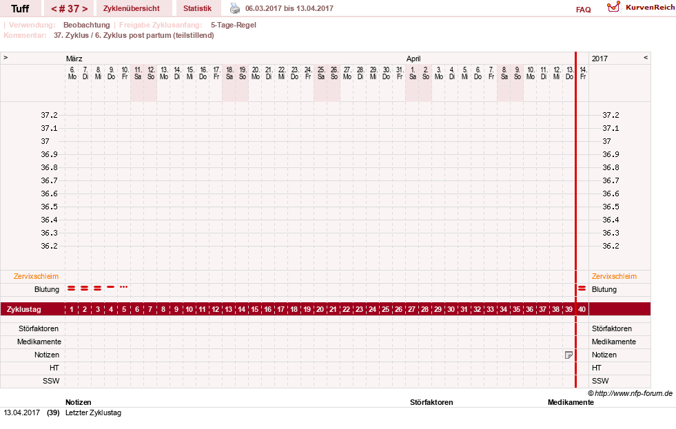Open the FAQ link
The image size is (676, 429).
583,10
